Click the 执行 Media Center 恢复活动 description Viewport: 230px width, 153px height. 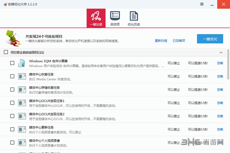point(50,80)
